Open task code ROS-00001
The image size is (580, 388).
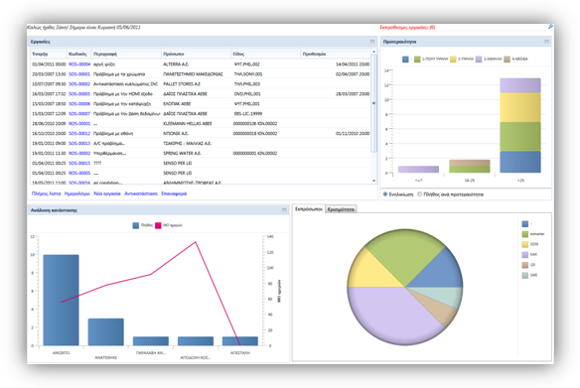tap(79, 124)
